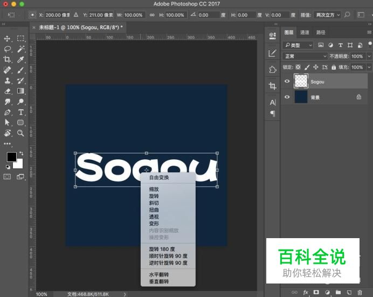Select the Eraser tool
The height and width of the screenshot is (297, 373).
[7, 91]
